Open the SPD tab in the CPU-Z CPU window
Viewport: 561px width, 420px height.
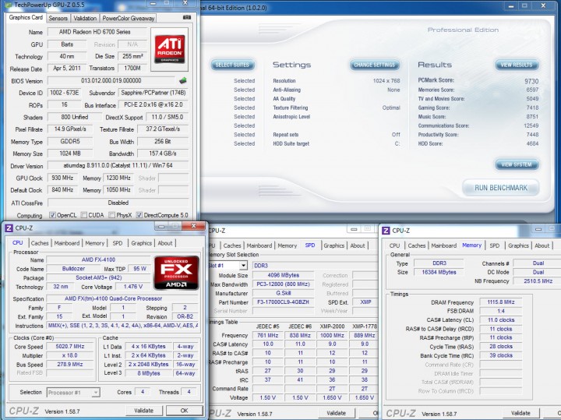tap(118, 243)
